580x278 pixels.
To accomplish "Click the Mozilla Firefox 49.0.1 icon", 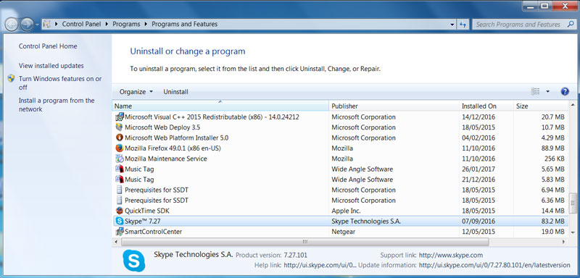I will pos(119,148).
